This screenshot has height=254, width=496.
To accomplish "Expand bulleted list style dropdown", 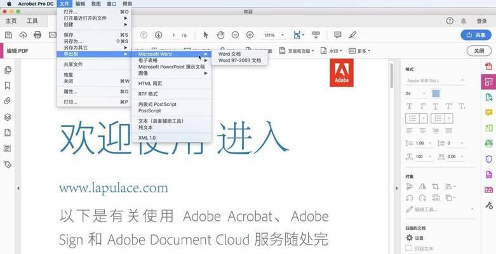I will [x=424, y=119].
